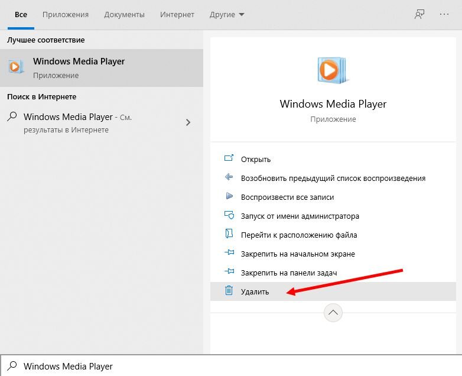Switch to the Интернет tab
This screenshot has height=376, width=462.
[177, 14]
